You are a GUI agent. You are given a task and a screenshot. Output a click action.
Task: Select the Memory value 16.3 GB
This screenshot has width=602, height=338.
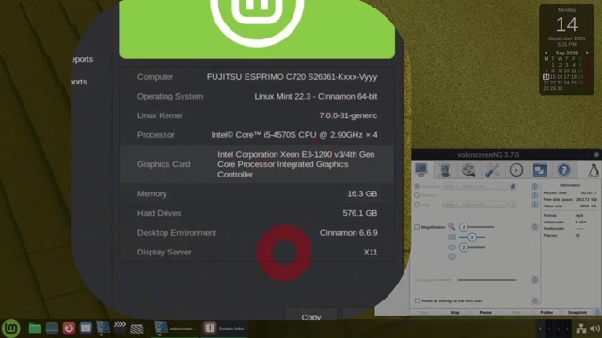point(362,193)
